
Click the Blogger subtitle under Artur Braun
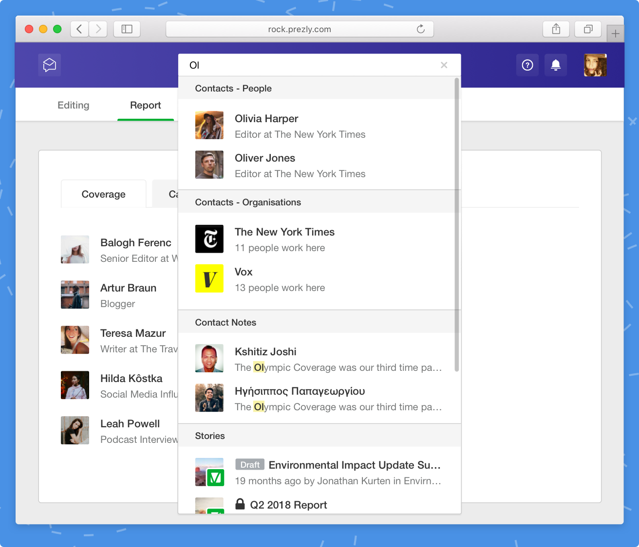(x=118, y=304)
